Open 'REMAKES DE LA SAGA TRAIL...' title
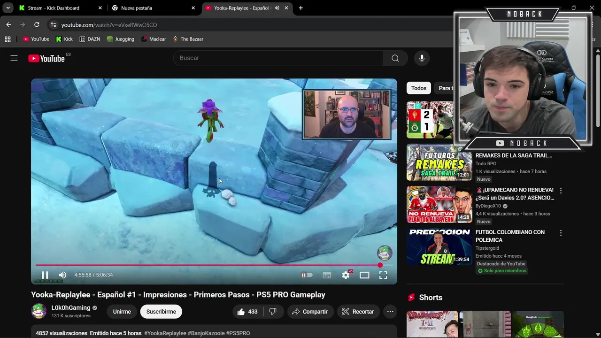This screenshot has width=601, height=338. click(514, 155)
